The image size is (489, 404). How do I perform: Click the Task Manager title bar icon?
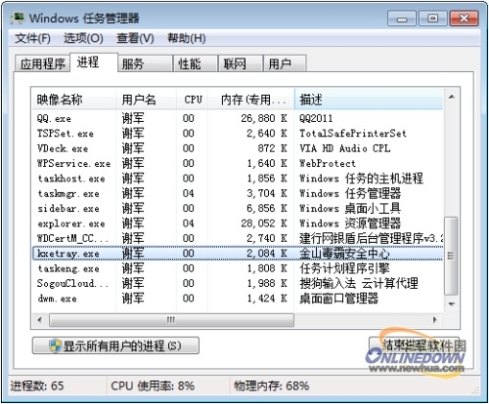(x=18, y=18)
